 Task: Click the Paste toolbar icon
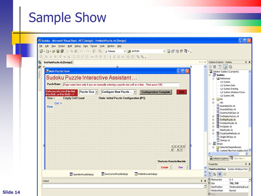coord(76,51)
